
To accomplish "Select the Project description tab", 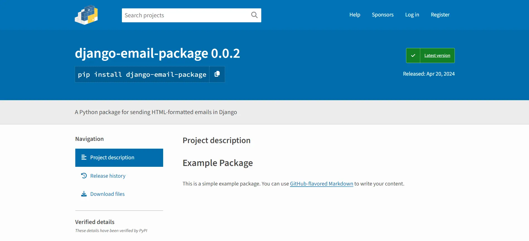I will (x=119, y=158).
